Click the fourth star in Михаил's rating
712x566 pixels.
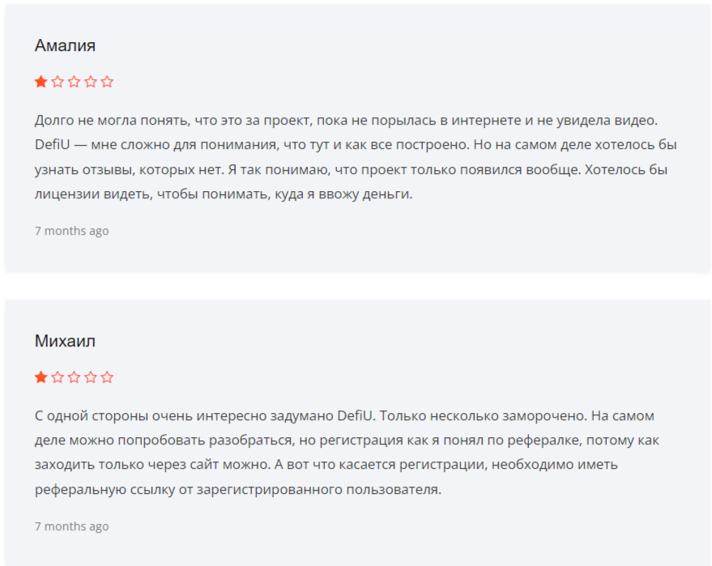[x=91, y=377]
